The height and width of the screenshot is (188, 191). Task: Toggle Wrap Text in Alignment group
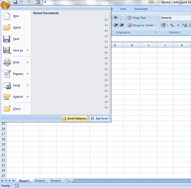coord(136,18)
